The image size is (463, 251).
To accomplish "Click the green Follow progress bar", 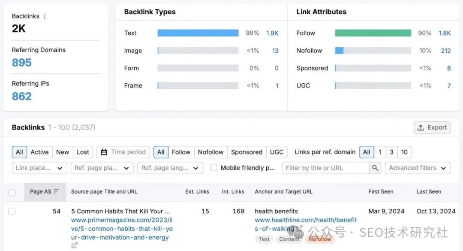I will click(x=373, y=33).
